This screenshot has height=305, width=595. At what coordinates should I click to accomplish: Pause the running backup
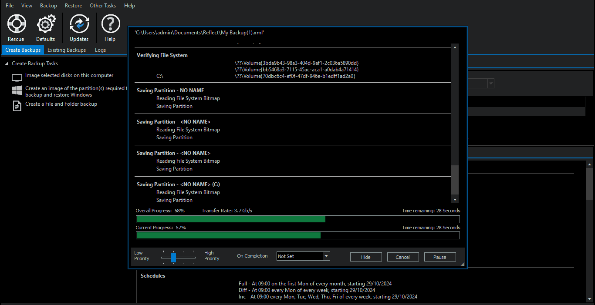click(440, 257)
